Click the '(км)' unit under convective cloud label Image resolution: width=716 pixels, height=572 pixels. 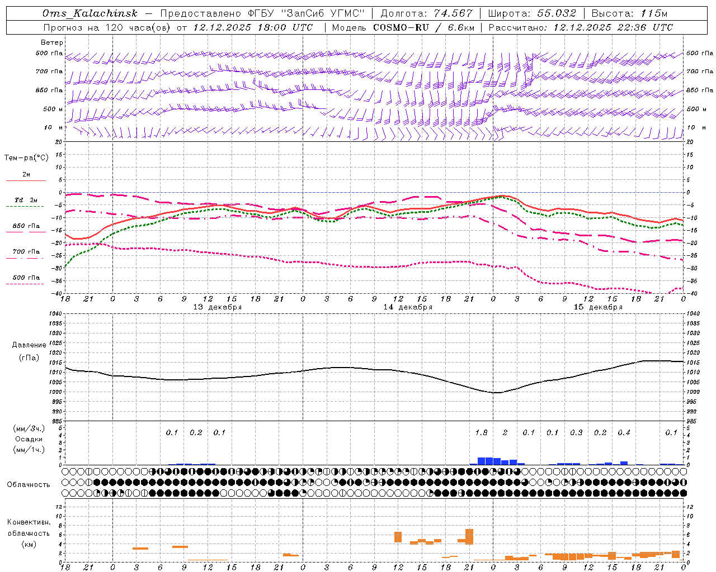pos(29,544)
